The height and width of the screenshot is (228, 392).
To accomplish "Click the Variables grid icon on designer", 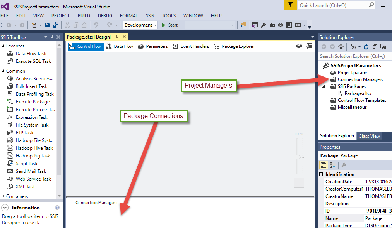I will (309, 46).
